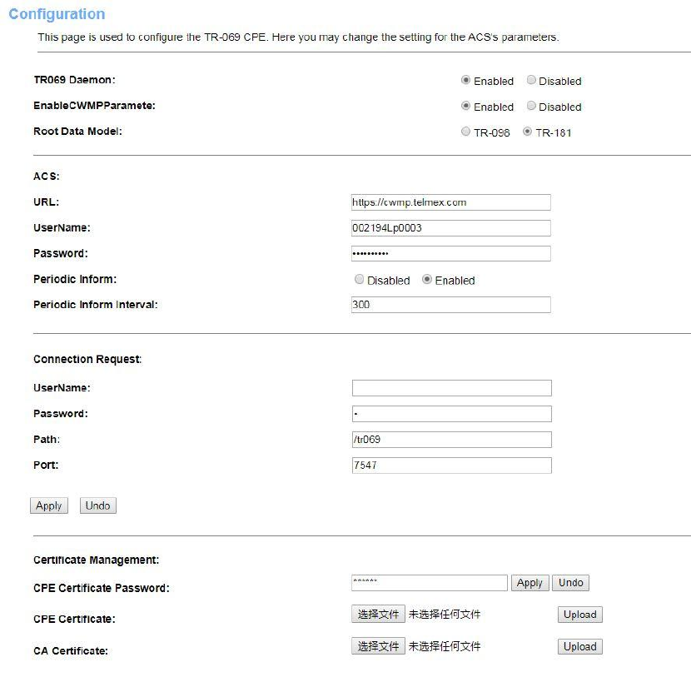Focus the Connection Request Path field

452,440
